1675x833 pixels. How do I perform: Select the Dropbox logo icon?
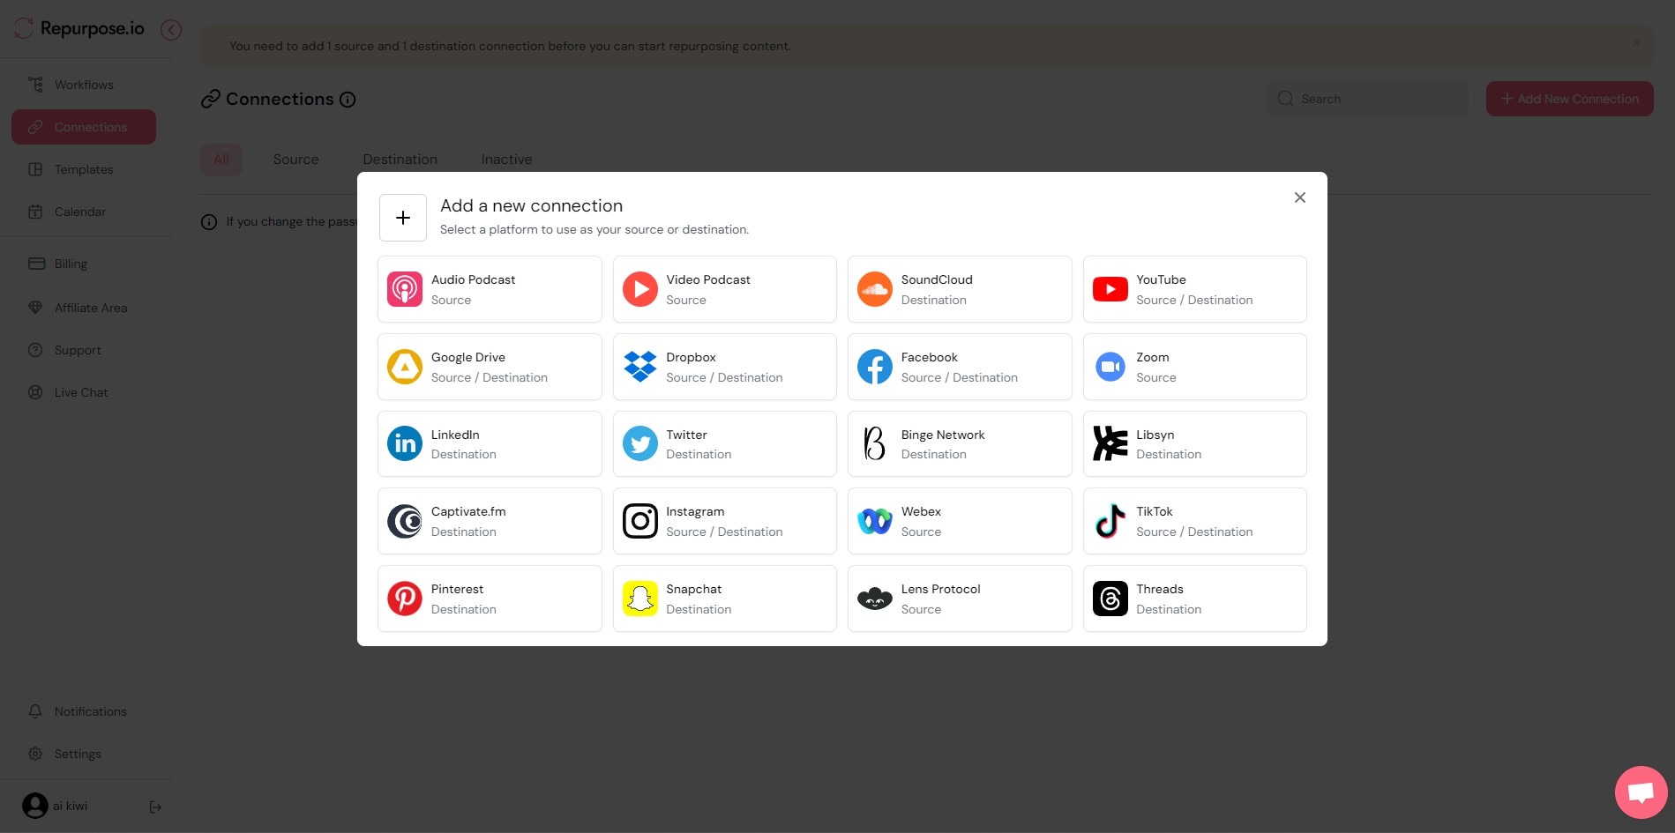pos(640,367)
